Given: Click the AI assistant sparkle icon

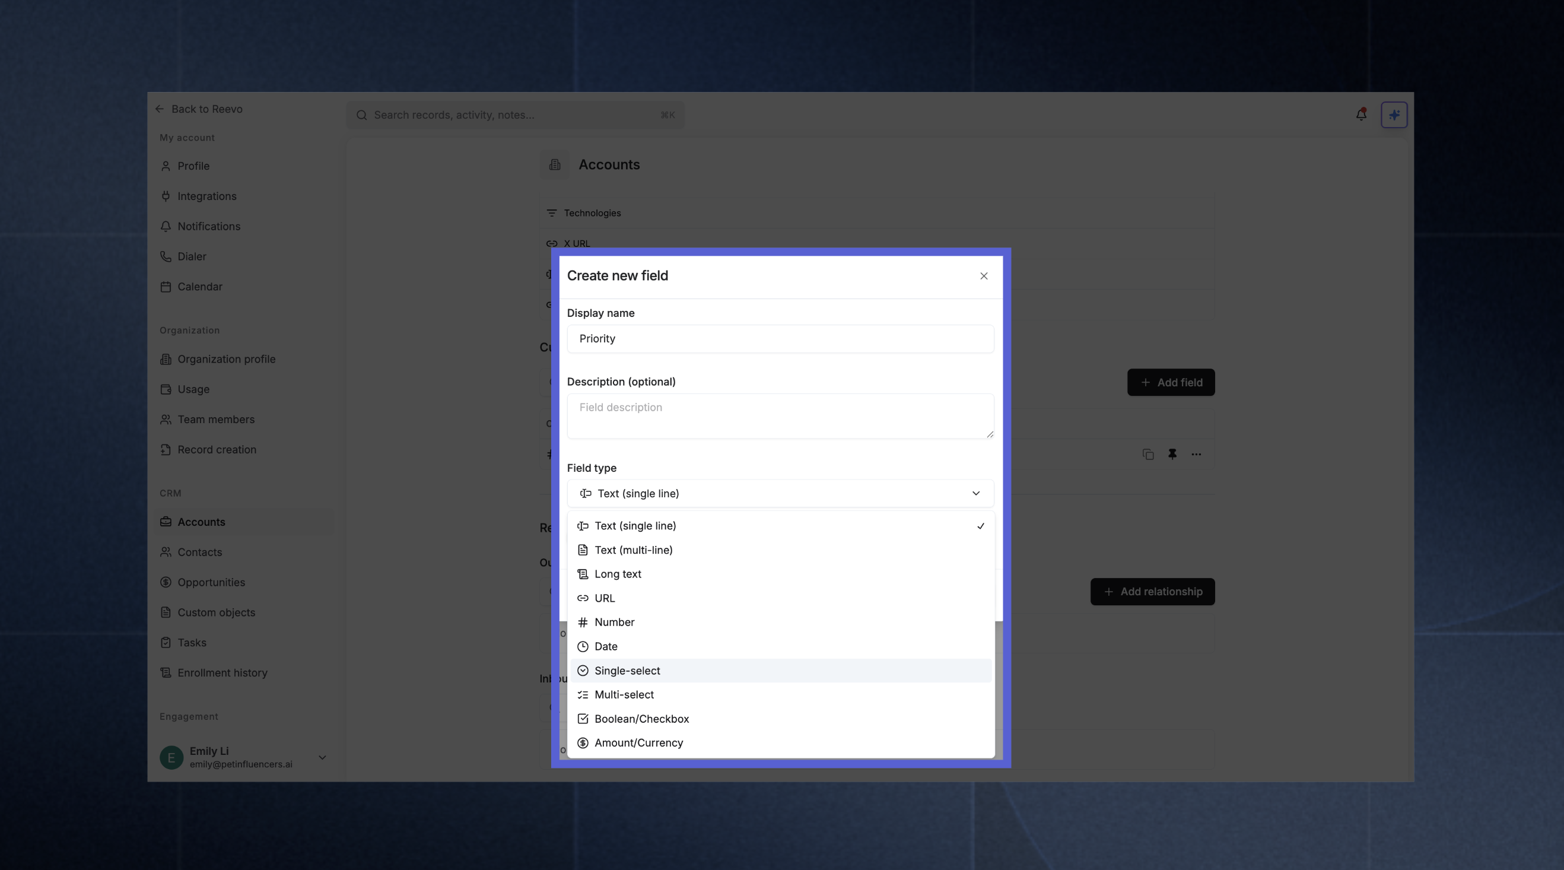Looking at the screenshot, I should click(1395, 115).
